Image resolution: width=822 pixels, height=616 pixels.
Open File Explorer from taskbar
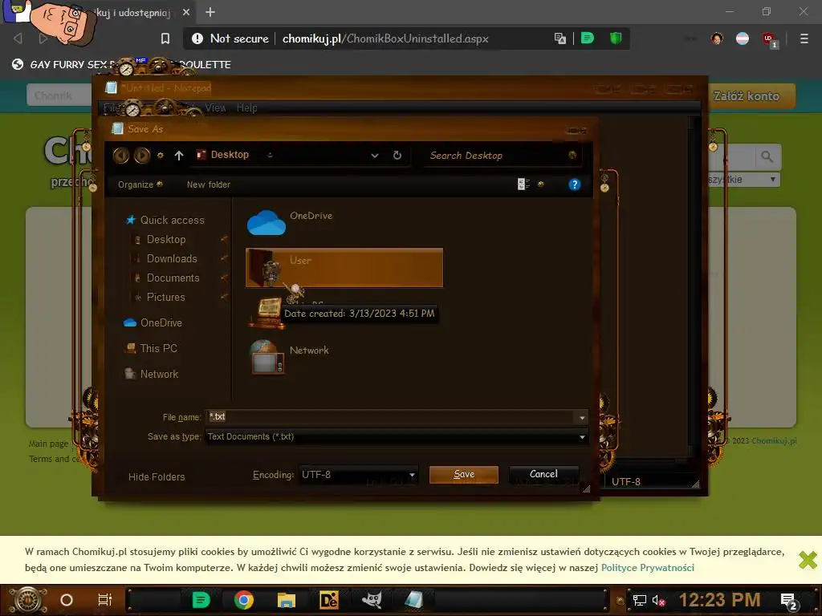287,600
